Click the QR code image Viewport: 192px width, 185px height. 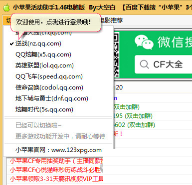click(117, 54)
